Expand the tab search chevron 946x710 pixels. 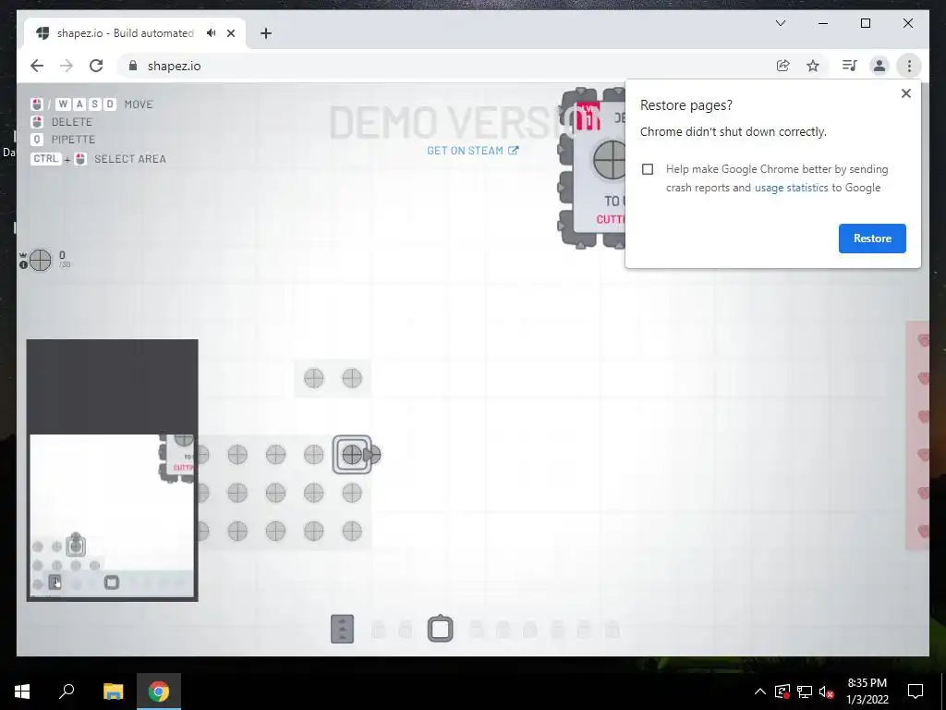pyautogui.click(x=780, y=23)
